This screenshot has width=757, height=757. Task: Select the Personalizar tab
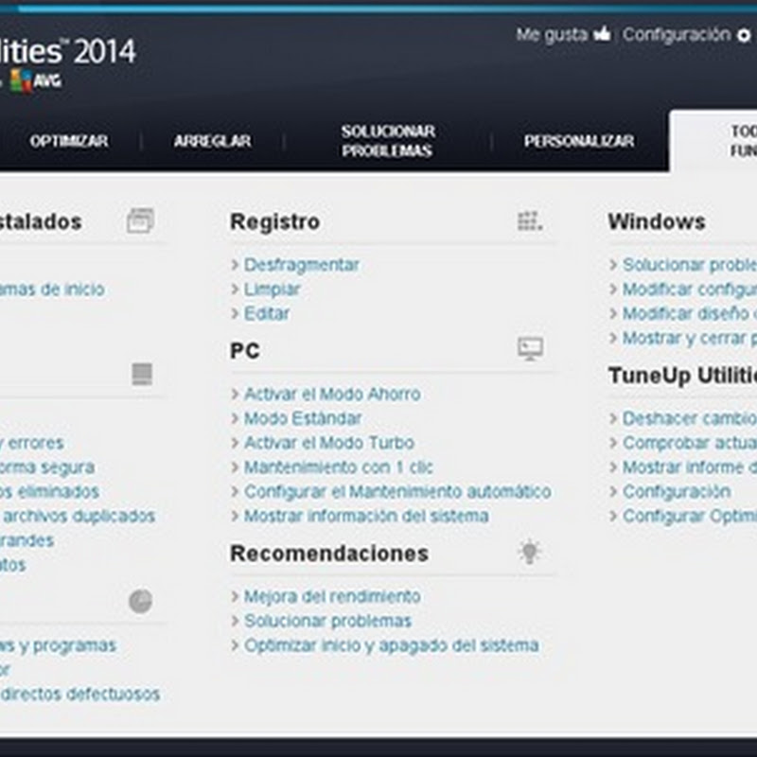pyautogui.click(x=579, y=141)
